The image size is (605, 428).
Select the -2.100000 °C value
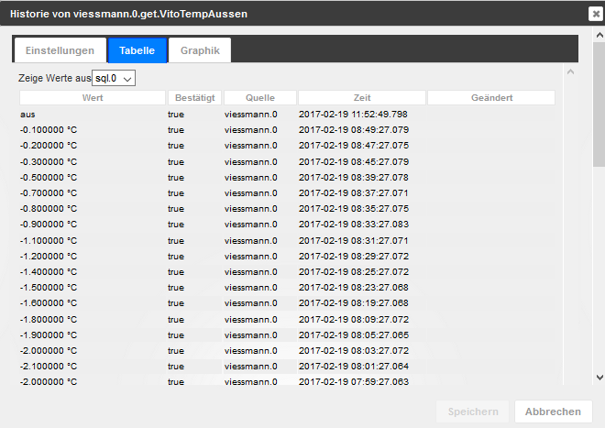pos(49,367)
